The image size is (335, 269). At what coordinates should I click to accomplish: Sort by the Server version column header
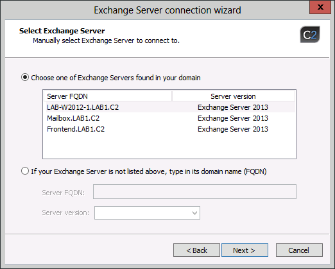234,96
